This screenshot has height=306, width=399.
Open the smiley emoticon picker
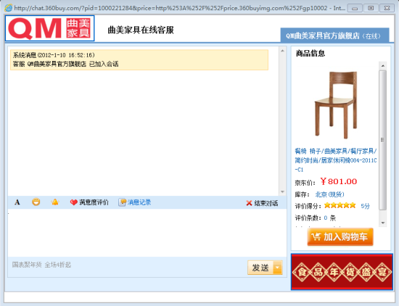(x=36, y=202)
